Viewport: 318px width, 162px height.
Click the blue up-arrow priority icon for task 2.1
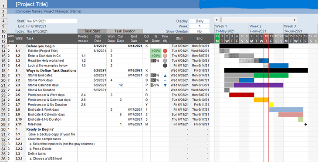(165, 76)
